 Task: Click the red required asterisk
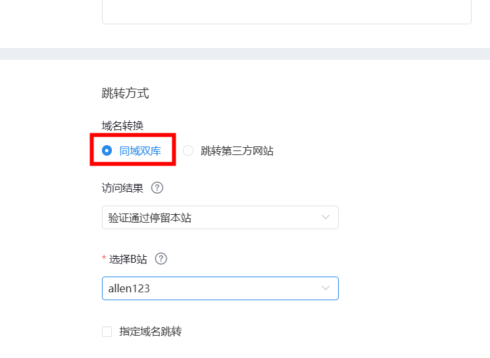coord(104,257)
